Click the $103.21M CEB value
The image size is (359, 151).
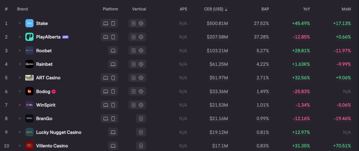pyautogui.click(x=217, y=51)
